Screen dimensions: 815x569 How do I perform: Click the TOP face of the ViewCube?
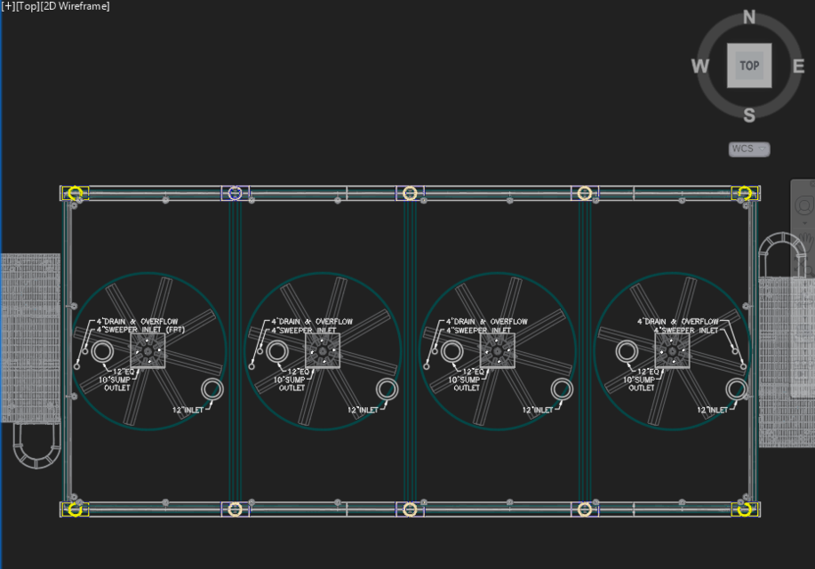[x=748, y=65]
